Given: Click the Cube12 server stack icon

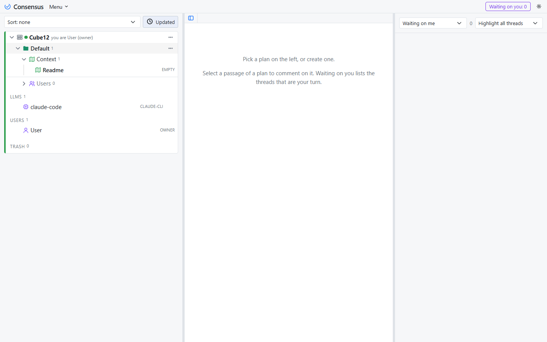Looking at the screenshot, I should (x=20, y=37).
